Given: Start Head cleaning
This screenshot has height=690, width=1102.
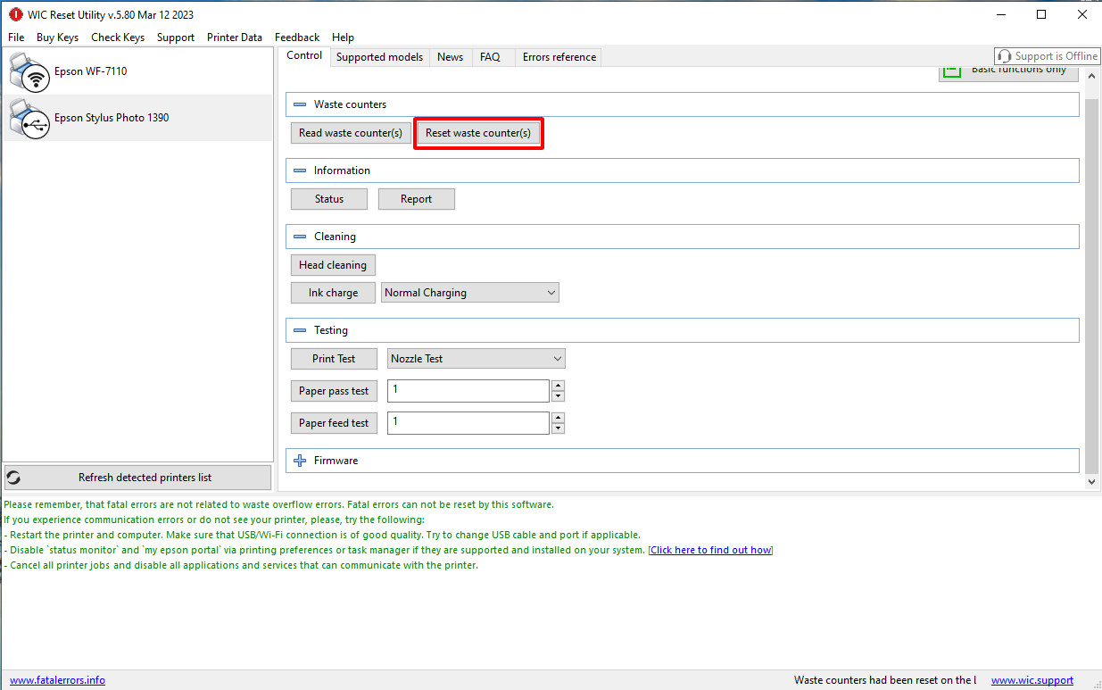Looking at the screenshot, I should [x=333, y=265].
